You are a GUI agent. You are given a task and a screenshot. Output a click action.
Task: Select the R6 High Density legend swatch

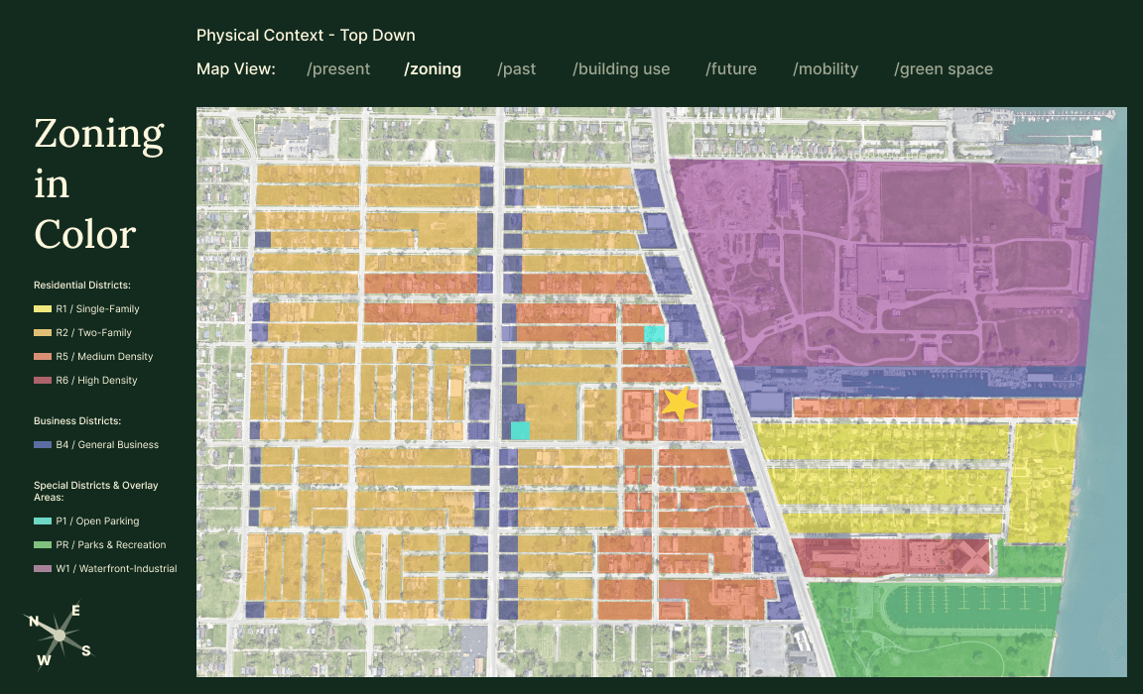(x=41, y=380)
